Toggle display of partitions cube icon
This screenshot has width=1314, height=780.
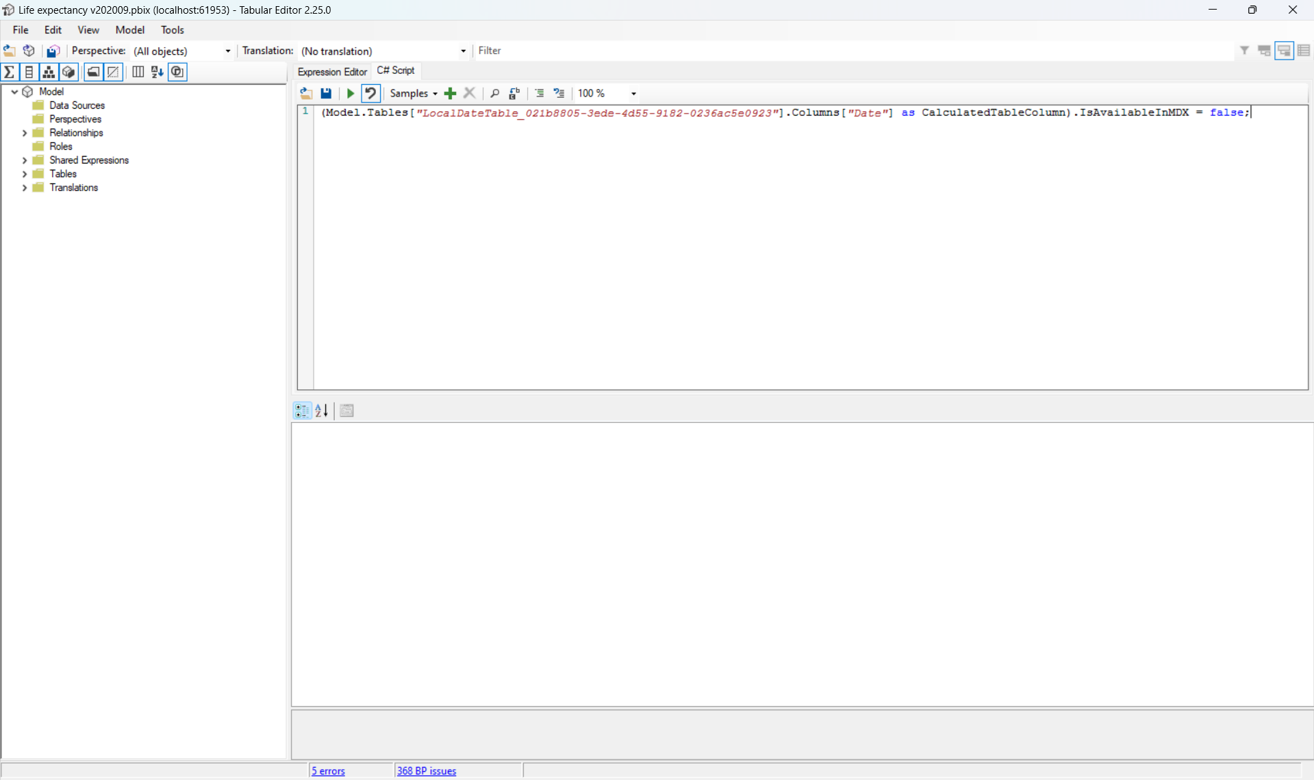click(x=68, y=72)
